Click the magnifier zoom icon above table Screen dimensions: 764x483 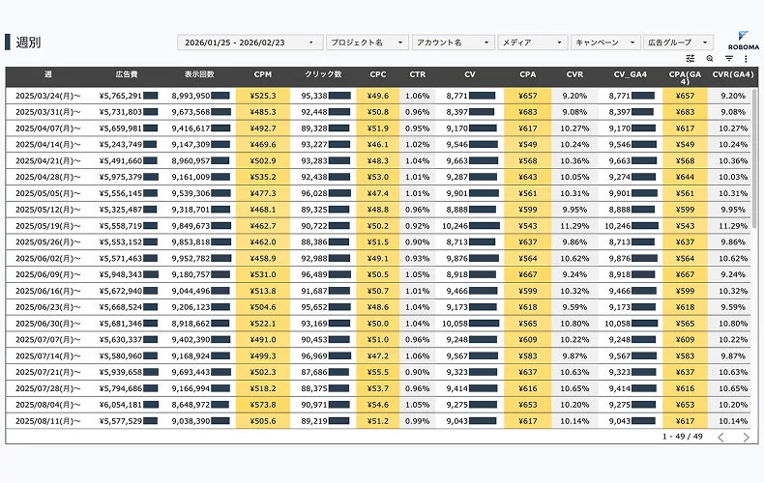(710, 59)
